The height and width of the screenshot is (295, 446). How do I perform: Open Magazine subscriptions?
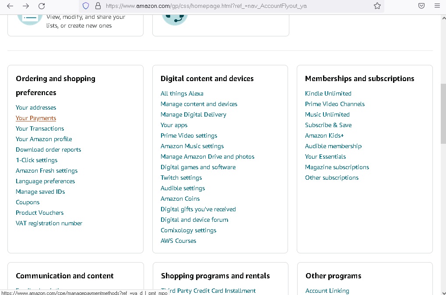click(x=337, y=167)
